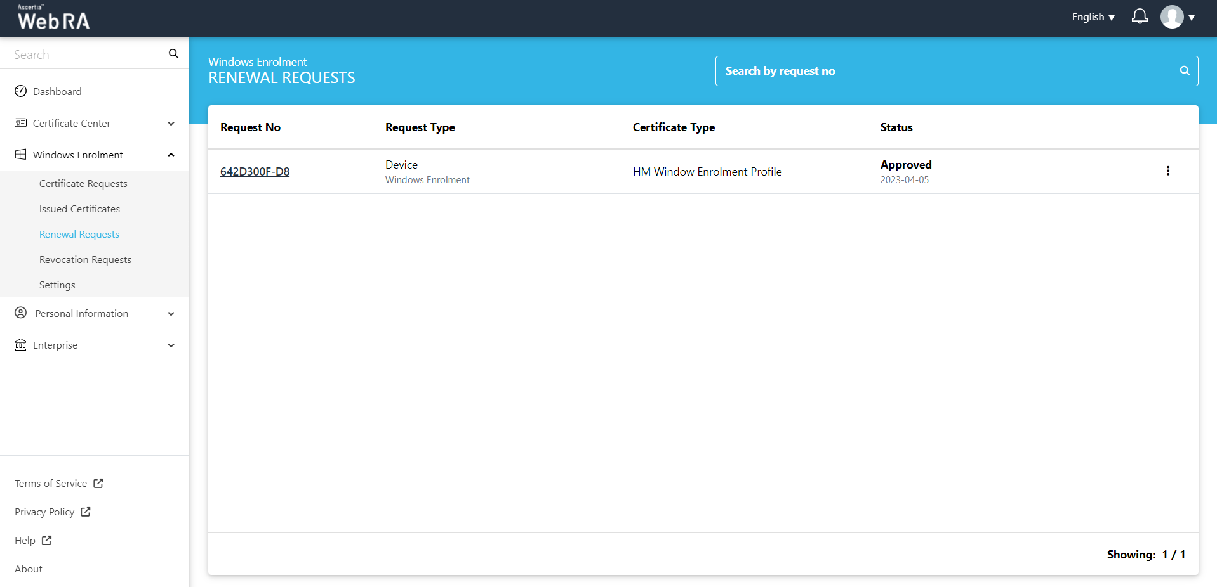Click the request number search magnifier icon
1217x587 pixels.
tap(1184, 71)
